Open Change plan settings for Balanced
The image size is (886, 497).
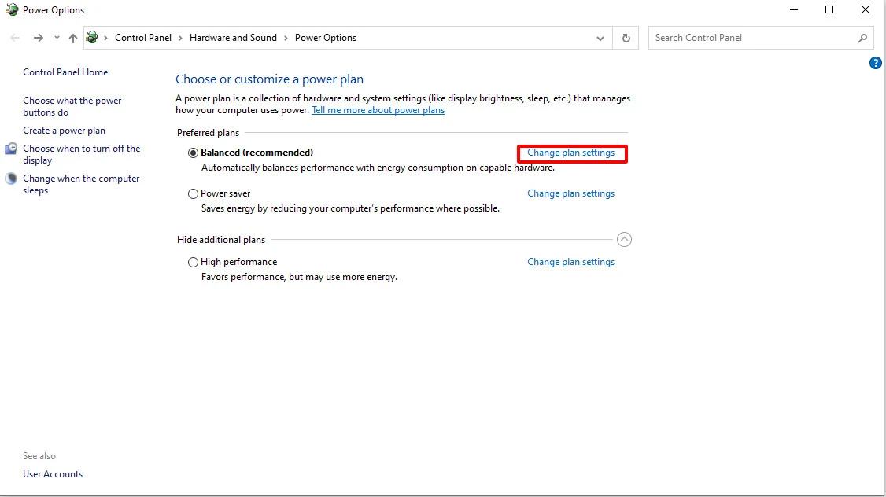(x=570, y=153)
